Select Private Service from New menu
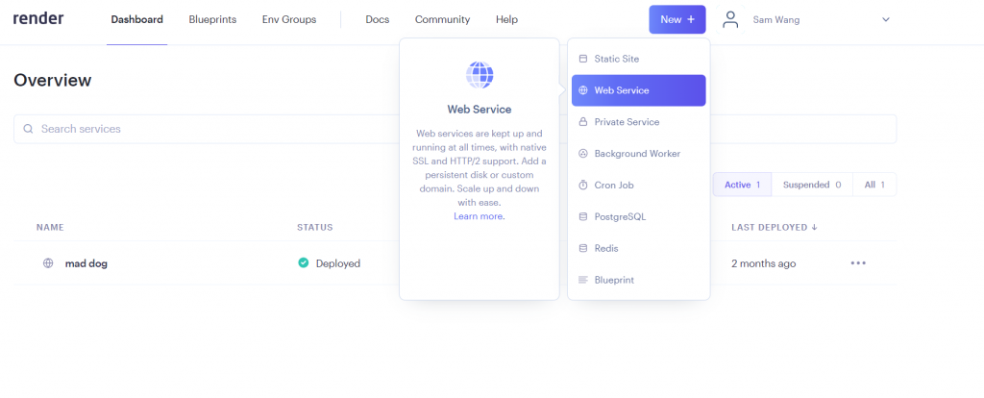This screenshot has height=398, width=984. coord(639,122)
